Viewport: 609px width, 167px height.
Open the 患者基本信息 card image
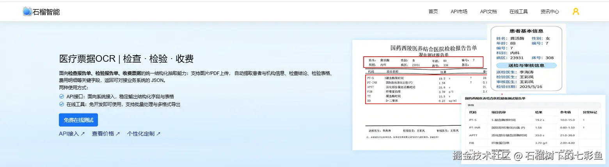click(x=526, y=58)
